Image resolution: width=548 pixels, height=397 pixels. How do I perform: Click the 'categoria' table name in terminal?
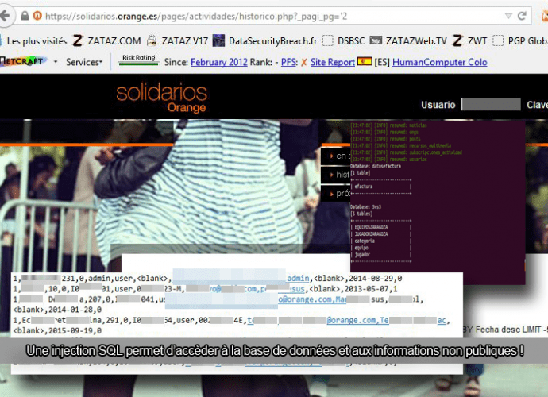[365, 241]
